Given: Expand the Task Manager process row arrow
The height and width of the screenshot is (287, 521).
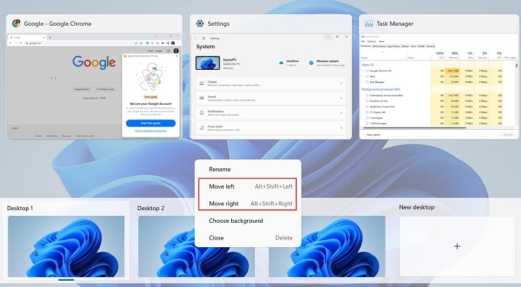Looking at the screenshot, I should pyautogui.click(x=362, y=82).
